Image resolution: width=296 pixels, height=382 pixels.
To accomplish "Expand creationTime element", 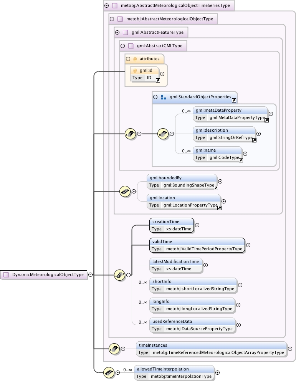I will 197,225.
